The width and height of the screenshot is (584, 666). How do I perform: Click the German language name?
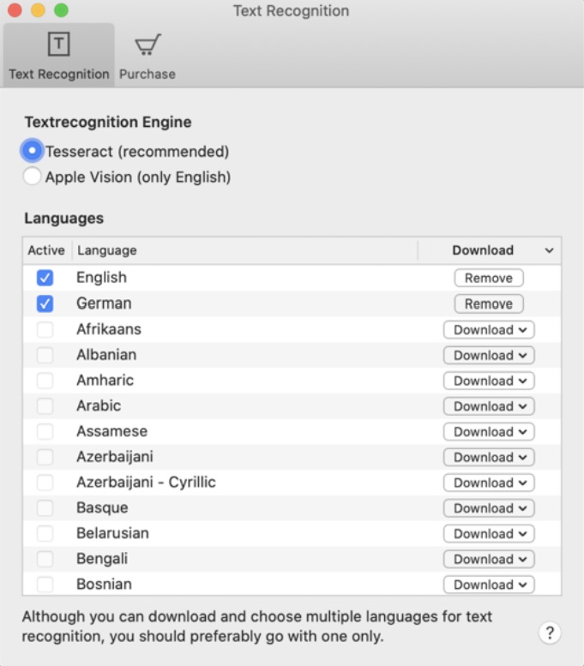coord(104,303)
